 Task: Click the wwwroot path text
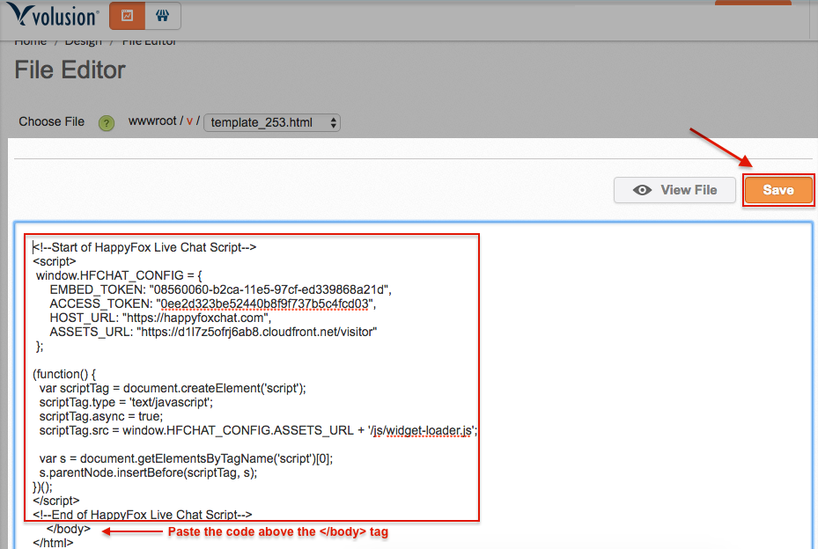[152, 121]
